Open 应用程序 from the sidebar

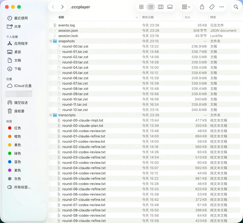(20, 44)
